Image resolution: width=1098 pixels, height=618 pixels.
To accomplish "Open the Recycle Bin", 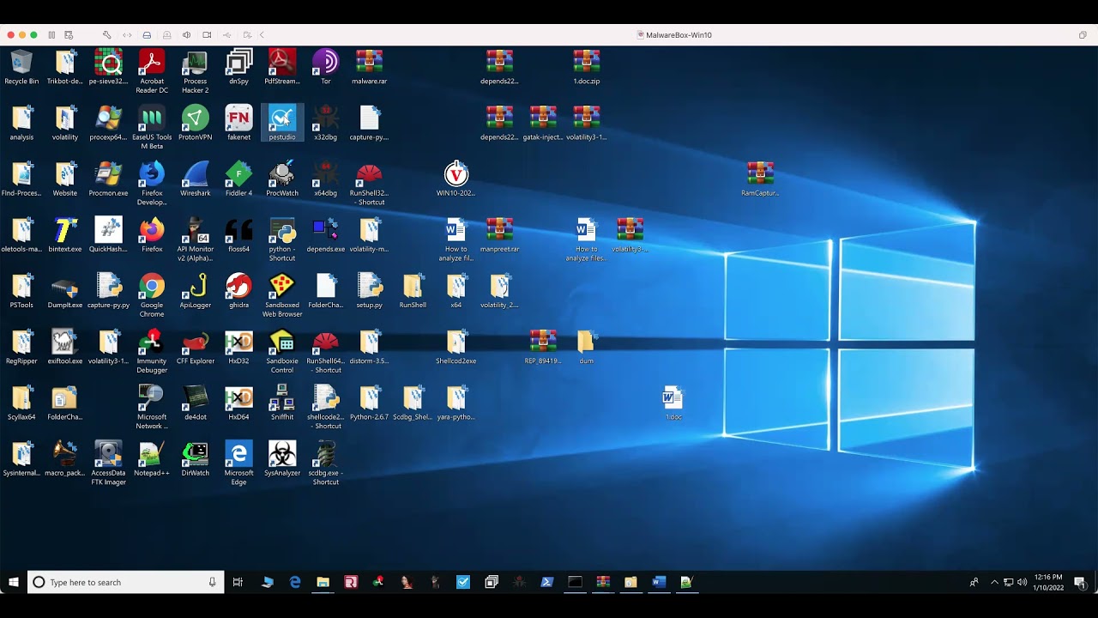I will point(21,67).
